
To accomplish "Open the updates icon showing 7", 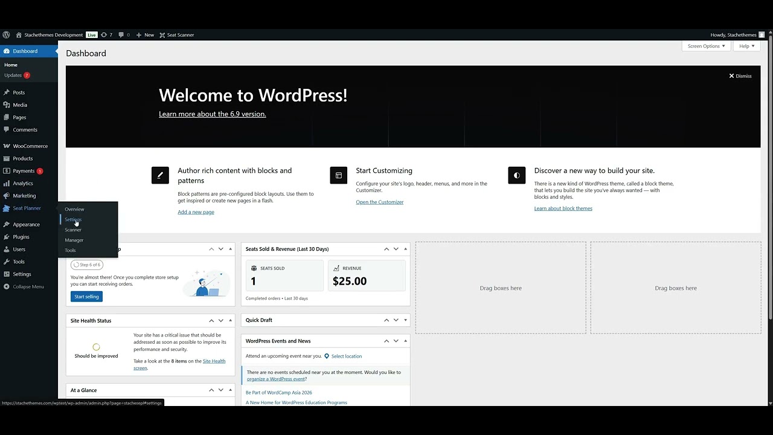I will tap(107, 35).
